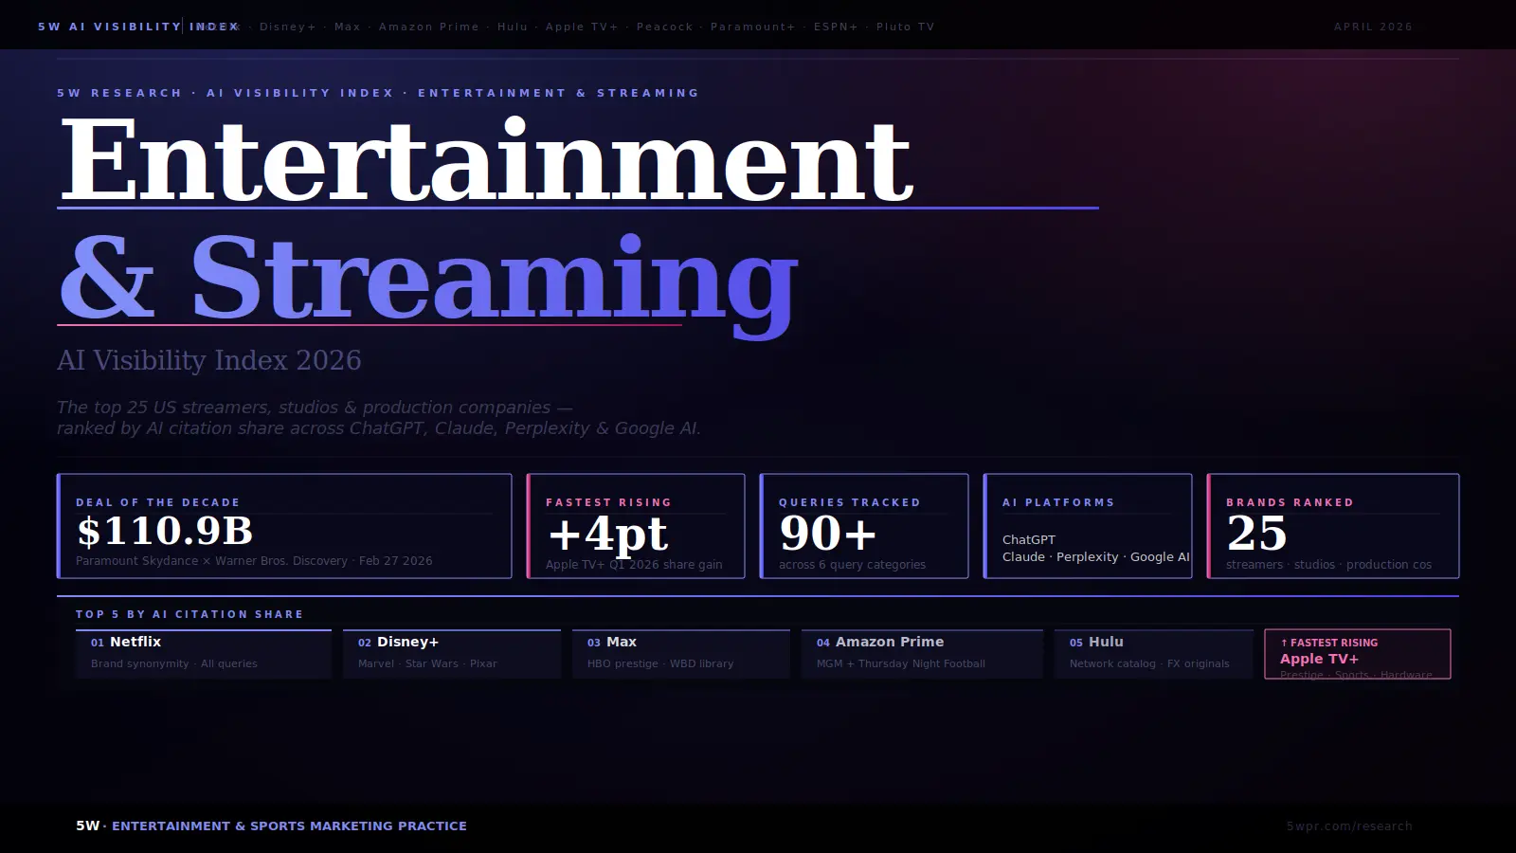Select Apple TV+ in the top ticker bar
The image size is (1516, 853).
582,27
